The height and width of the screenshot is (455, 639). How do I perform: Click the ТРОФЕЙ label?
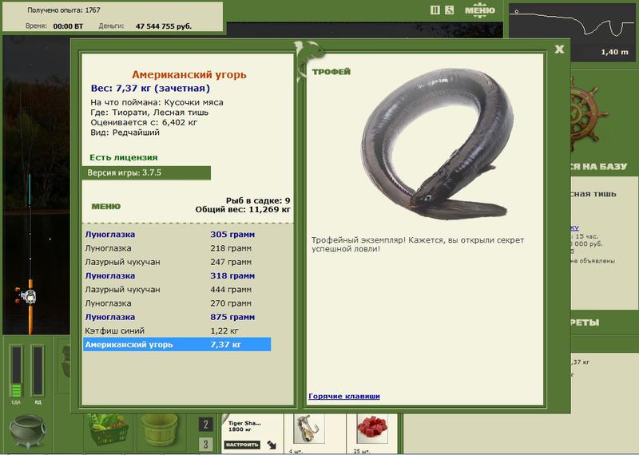point(331,72)
